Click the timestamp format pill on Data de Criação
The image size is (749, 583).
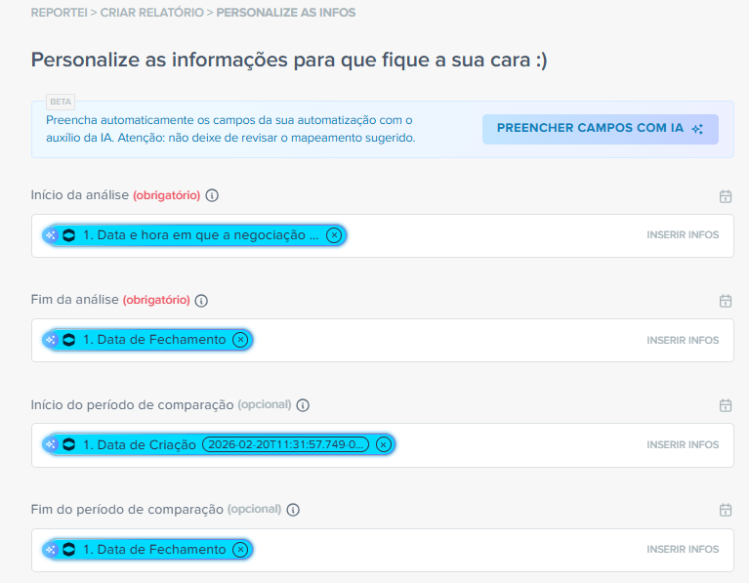click(286, 444)
